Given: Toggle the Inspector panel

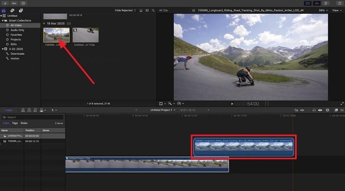Looking at the screenshot, I should coord(326,3).
